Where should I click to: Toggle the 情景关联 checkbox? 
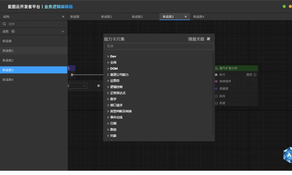pyautogui.click(x=208, y=39)
